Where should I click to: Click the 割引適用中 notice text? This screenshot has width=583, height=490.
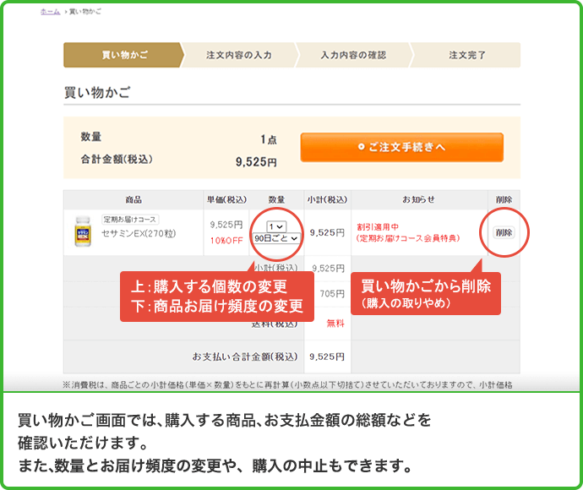pyautogui.click(x=378, y=226)
